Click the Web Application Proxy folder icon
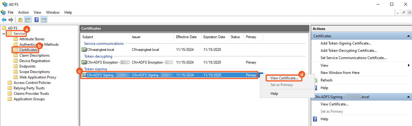The width and height of the screenshot is (412, 126). click(15, 77)
